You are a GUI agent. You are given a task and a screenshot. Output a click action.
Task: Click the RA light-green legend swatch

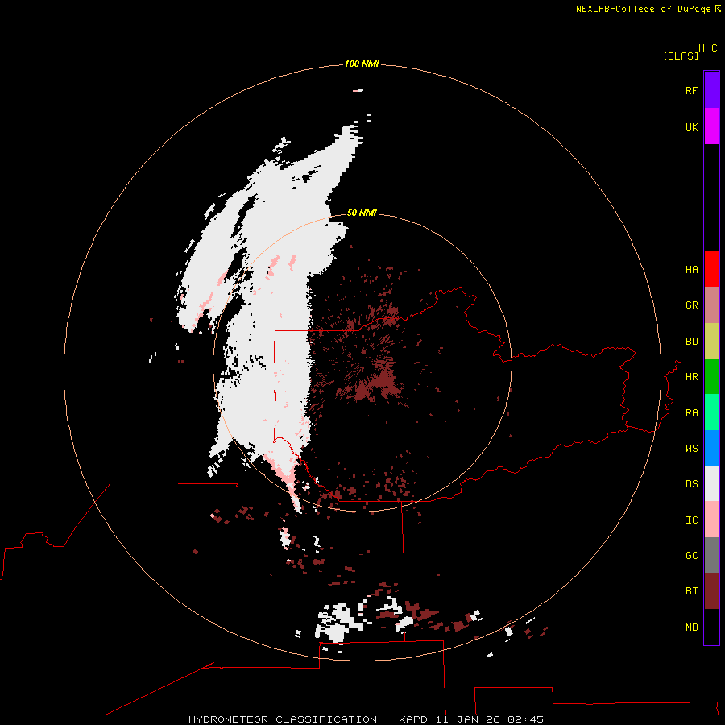[711, 412]
